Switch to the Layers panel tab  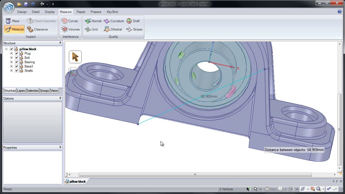[x=21, y=91]
